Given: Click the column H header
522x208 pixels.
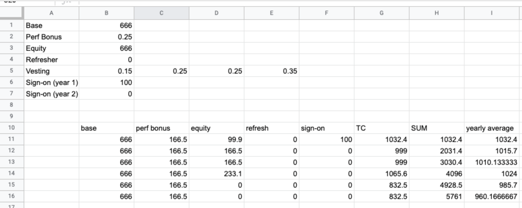Looking at the screenshot, I should [436, 13].
